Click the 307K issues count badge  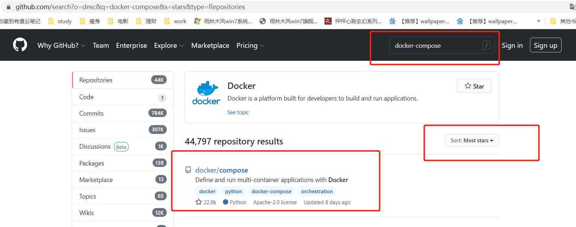(158, 129)
